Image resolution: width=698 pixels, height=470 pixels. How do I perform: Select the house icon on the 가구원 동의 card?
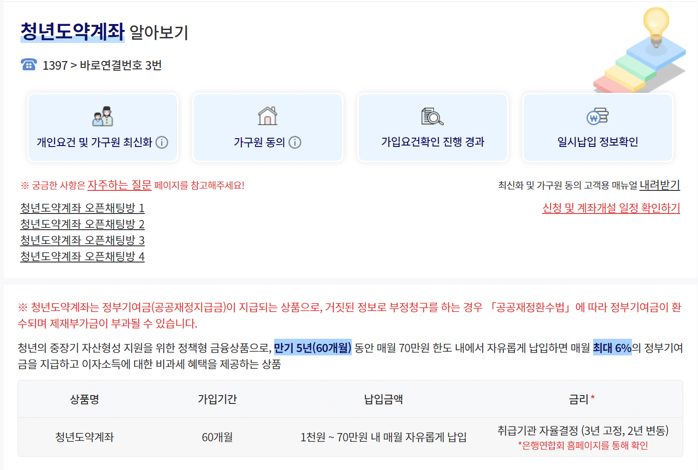coord(267,117)
